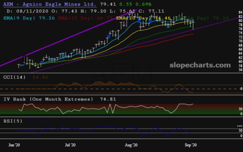Select the RSI(5) indicator title

13,121
